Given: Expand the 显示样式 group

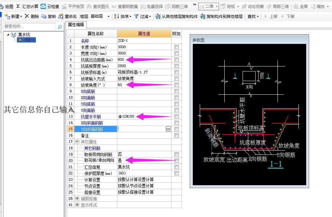Looking at the screenshot, I should point(77,205).
